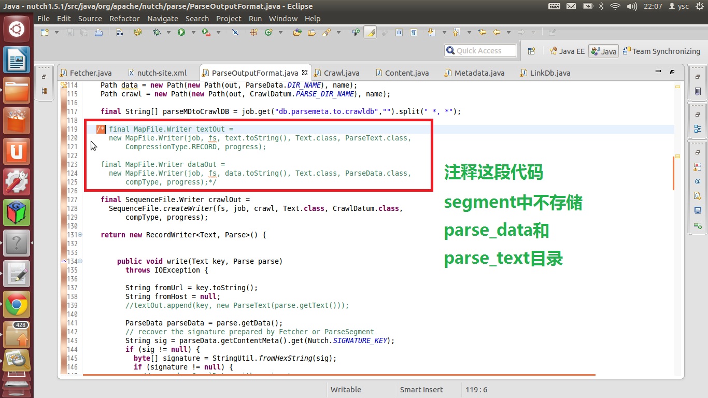The height and width of the screenshot is (398, 708).
Task: Toggle Block Selection Mode button
Action: (x=399, y=32)
